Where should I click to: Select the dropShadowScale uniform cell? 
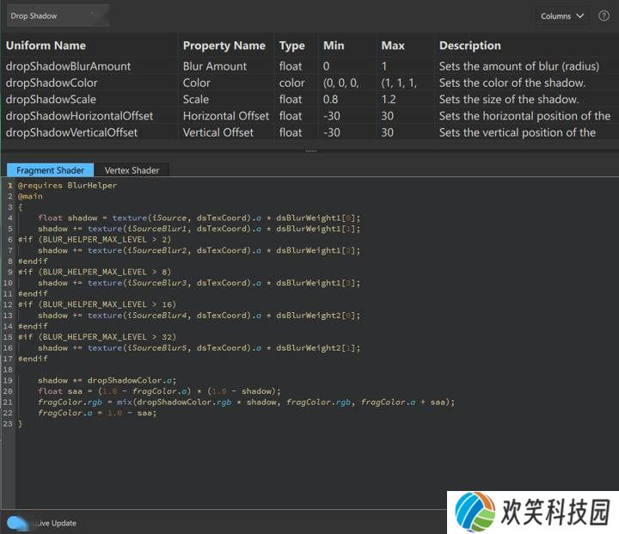[51, 99]
